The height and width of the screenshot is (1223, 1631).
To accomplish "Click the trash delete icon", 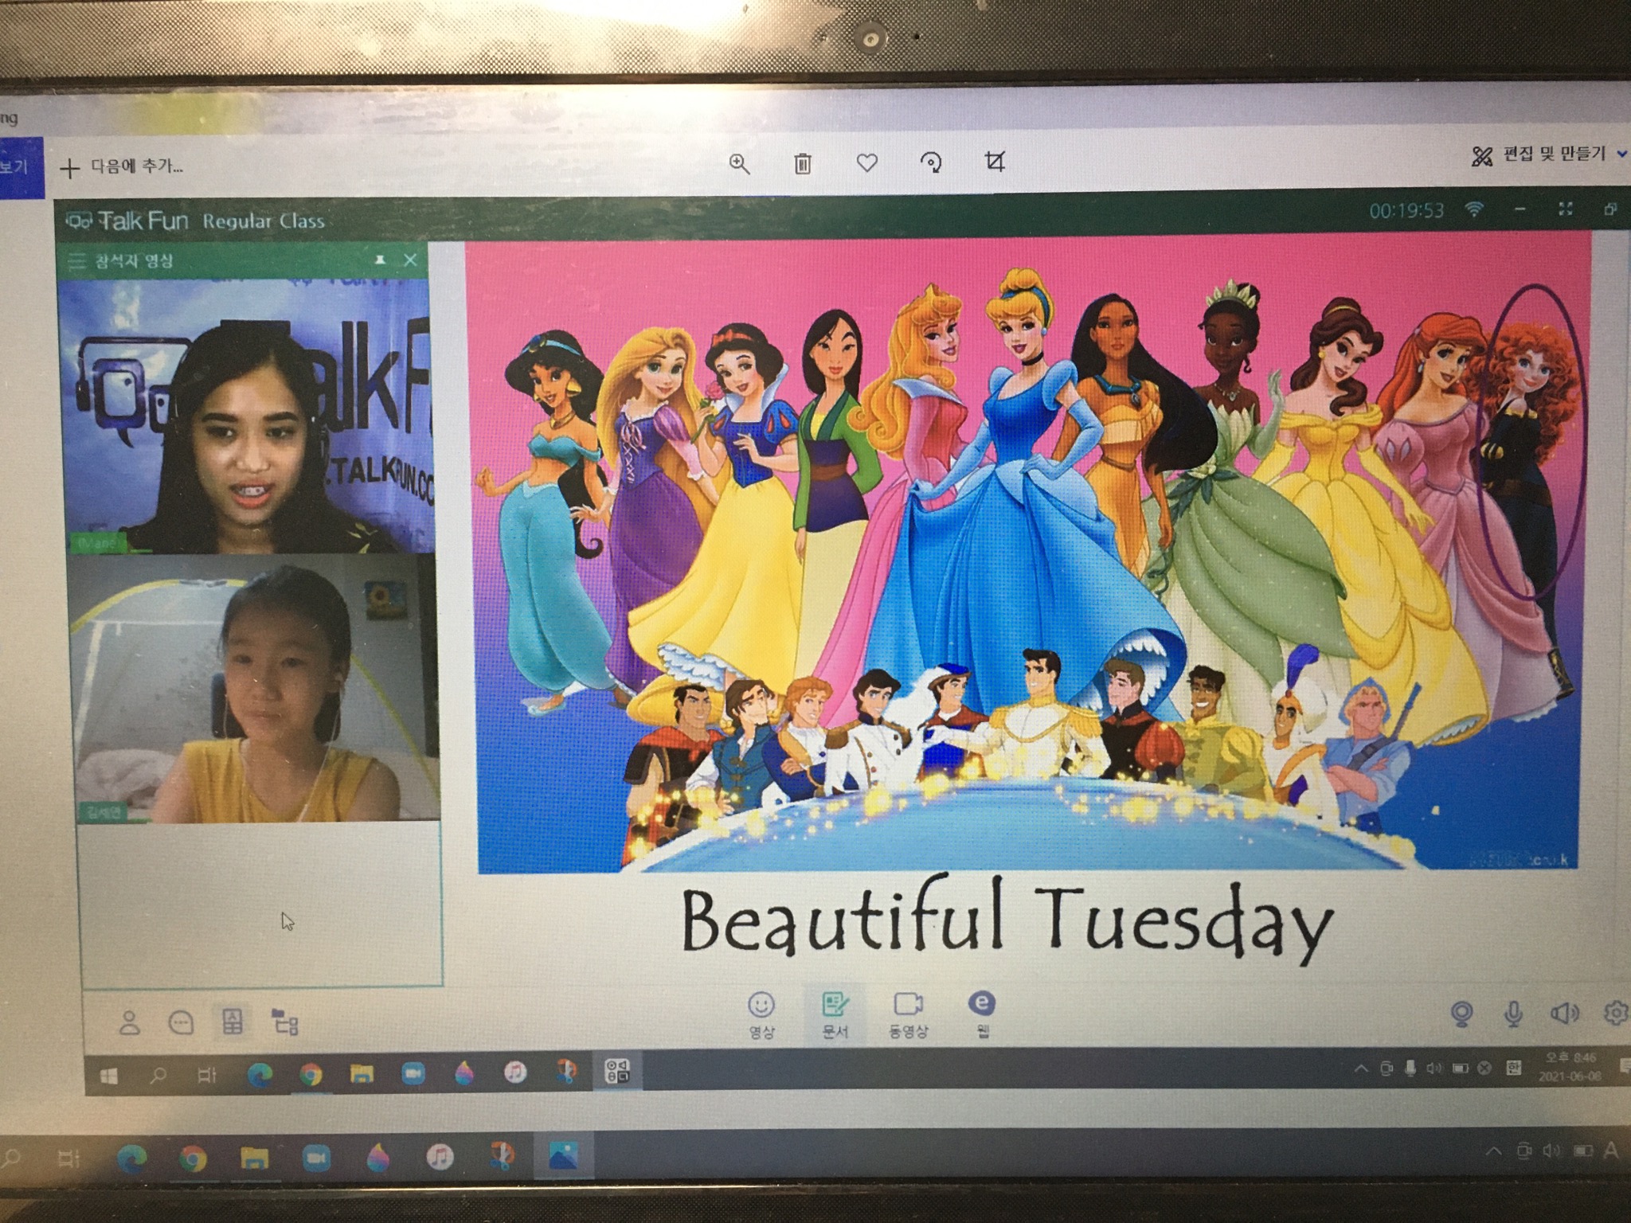I will [803, 164].
